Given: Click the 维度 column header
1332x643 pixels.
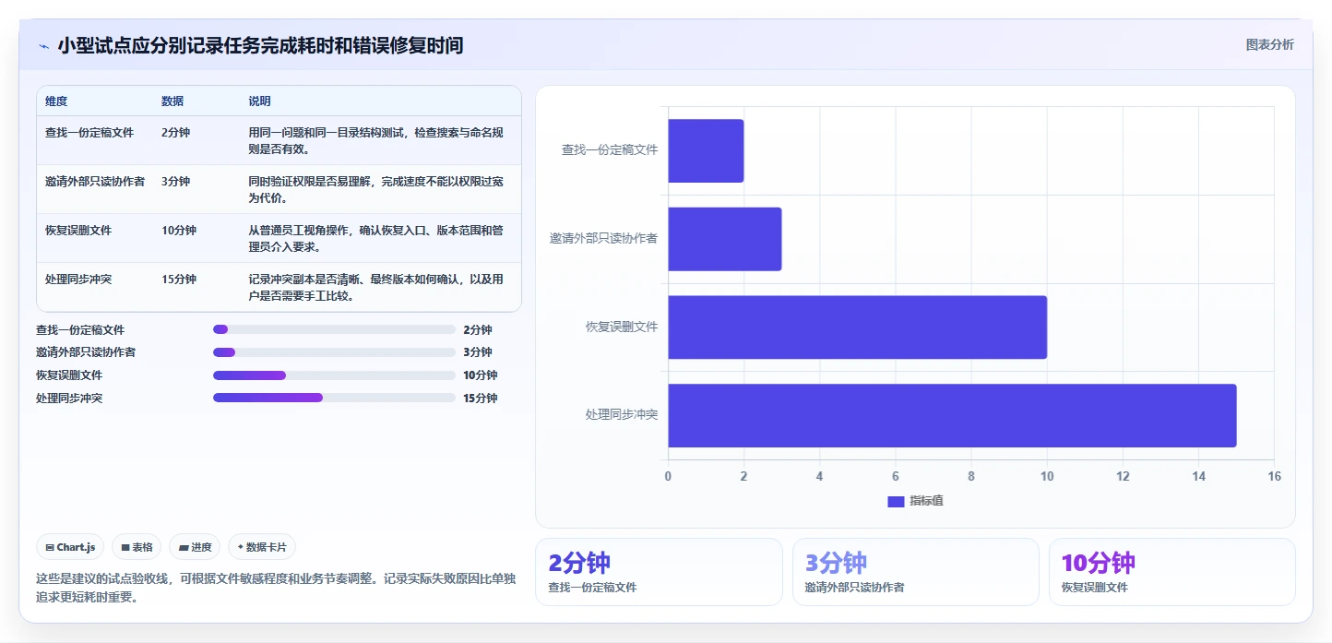Looking at the screenshot, I should coord(56,101).
